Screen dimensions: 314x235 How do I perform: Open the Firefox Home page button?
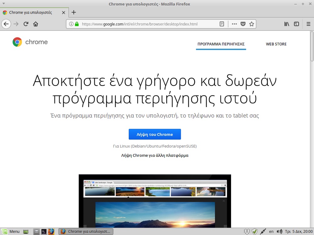pyautogui.click(x=36, y=24)
